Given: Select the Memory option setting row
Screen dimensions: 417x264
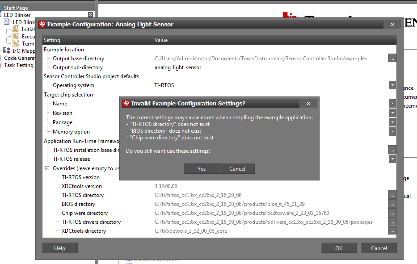Looking at the screenshot, I should [x=71, y=132].
